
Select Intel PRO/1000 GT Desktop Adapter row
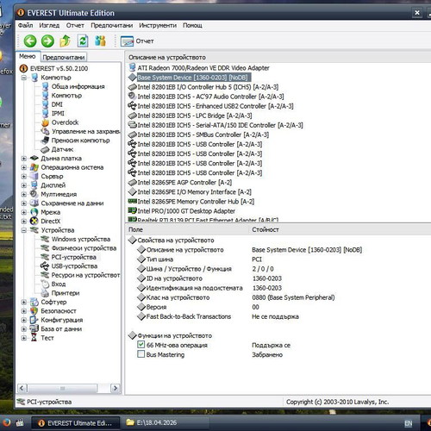182,211
